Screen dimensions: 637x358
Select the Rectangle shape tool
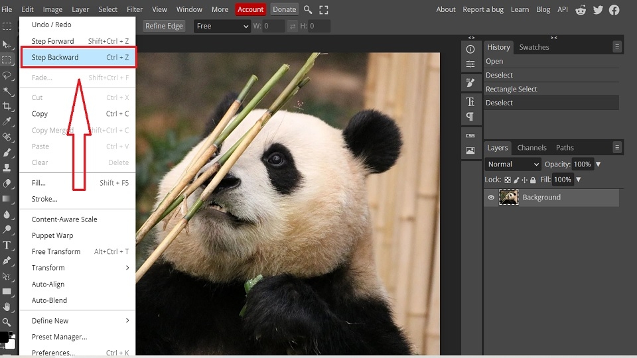[7, 292]
